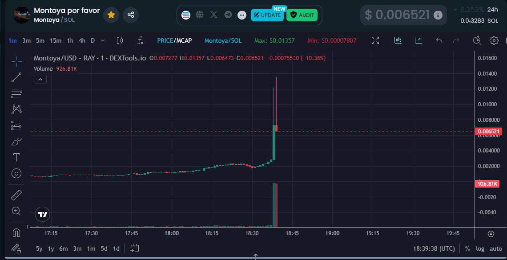Image resolution: width=507 pixels, height=260 pixels.
Task: Open price info icon beside $0.006521
Action: [x=438, y=15]
